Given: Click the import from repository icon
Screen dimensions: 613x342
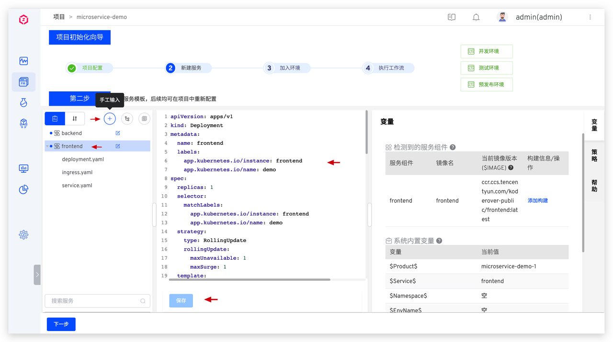Looking at the screenshot, I should coord(127,119).
